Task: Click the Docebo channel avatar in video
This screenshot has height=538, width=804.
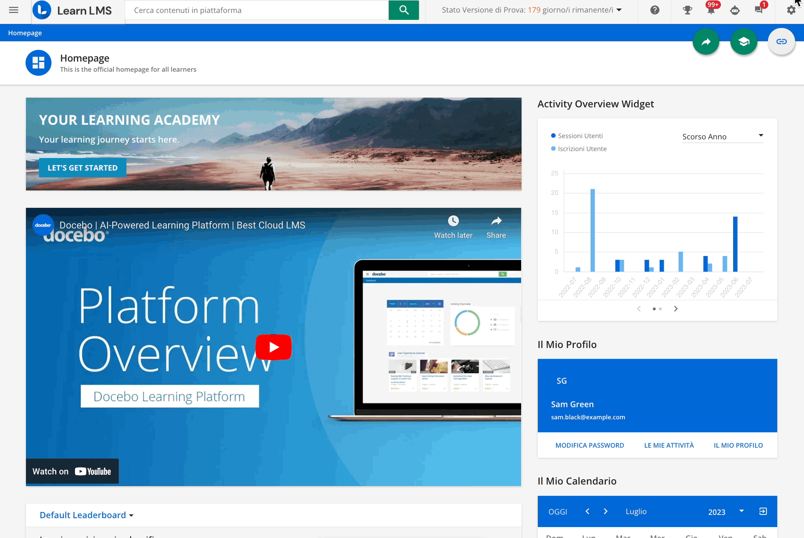Action: coord(43,225)
